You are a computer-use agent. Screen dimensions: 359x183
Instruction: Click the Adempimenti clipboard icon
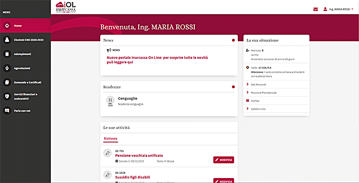click(x=7, y=54)
